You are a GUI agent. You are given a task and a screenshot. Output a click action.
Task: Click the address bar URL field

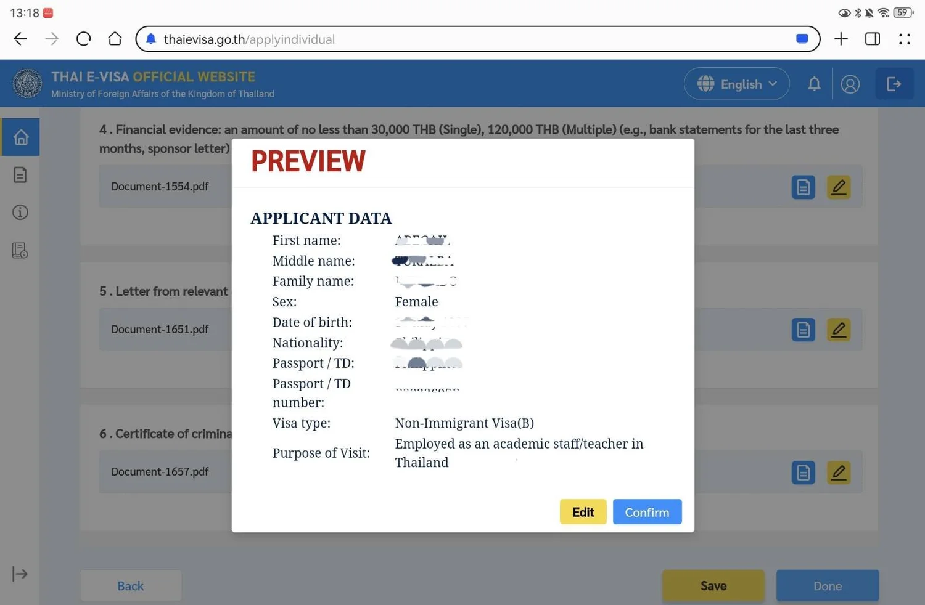(478, 39)
